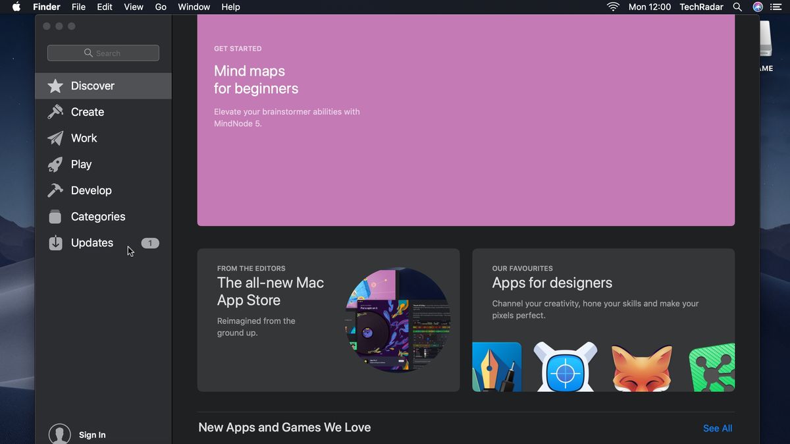Select the Play section icon
The width and height of the screenshot is (790, 444).
tap(55, 164)
